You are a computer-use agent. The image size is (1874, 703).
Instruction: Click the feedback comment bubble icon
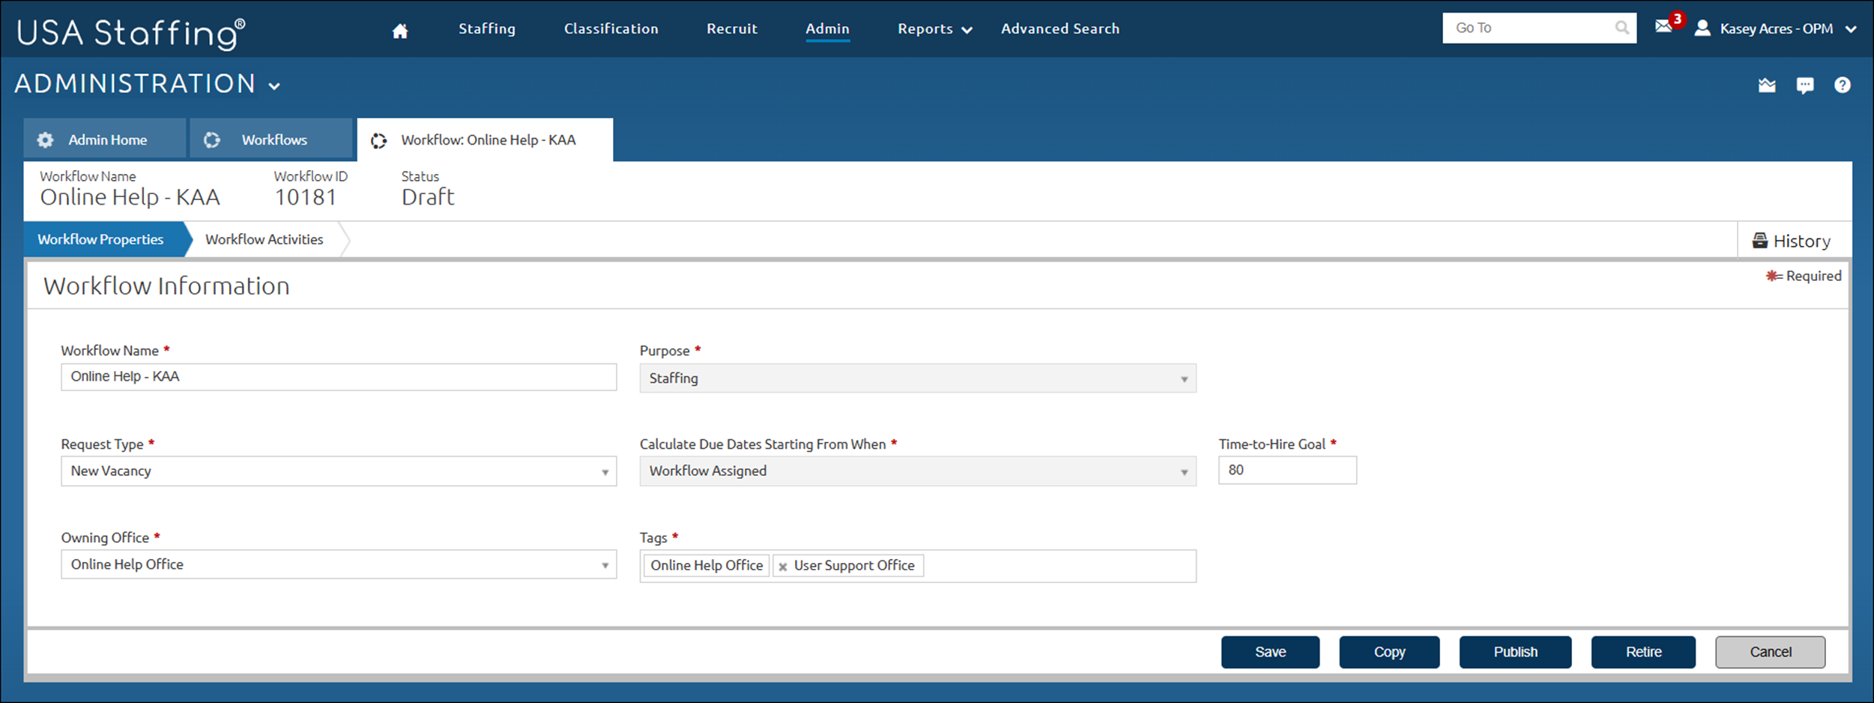pos(1805,85)
